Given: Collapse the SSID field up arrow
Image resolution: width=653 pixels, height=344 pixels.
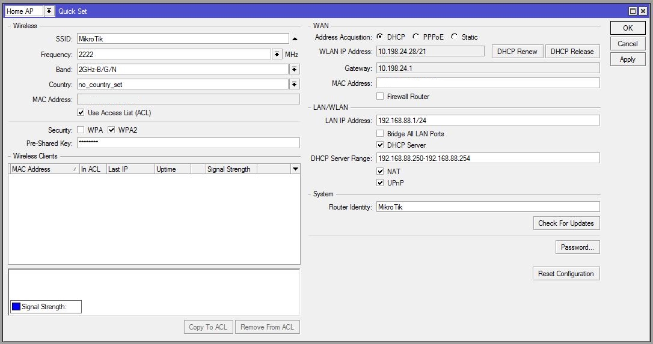Looking at the screenshot, I should [295, 39].
